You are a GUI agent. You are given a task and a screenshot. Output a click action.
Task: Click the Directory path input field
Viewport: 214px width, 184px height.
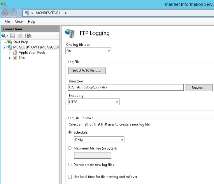click(x=126, y=87)
